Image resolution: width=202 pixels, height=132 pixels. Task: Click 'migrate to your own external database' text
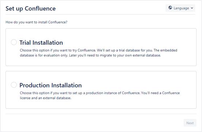click(x=130, y=55)
